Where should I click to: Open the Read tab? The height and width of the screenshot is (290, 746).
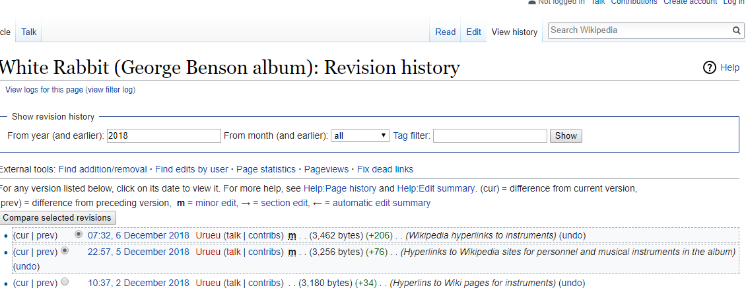pyautogui.click(x=445, y=32)
